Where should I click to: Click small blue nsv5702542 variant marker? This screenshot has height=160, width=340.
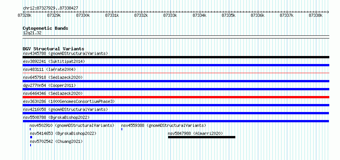(31, 145)
